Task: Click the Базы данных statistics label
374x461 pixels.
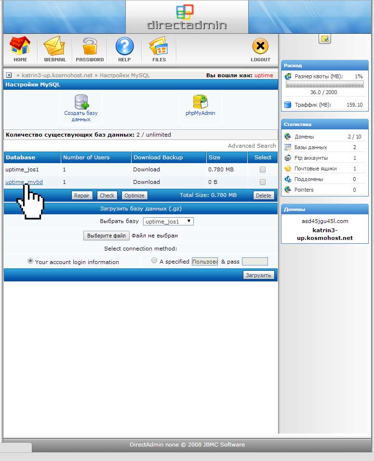Action: [310, 147]
